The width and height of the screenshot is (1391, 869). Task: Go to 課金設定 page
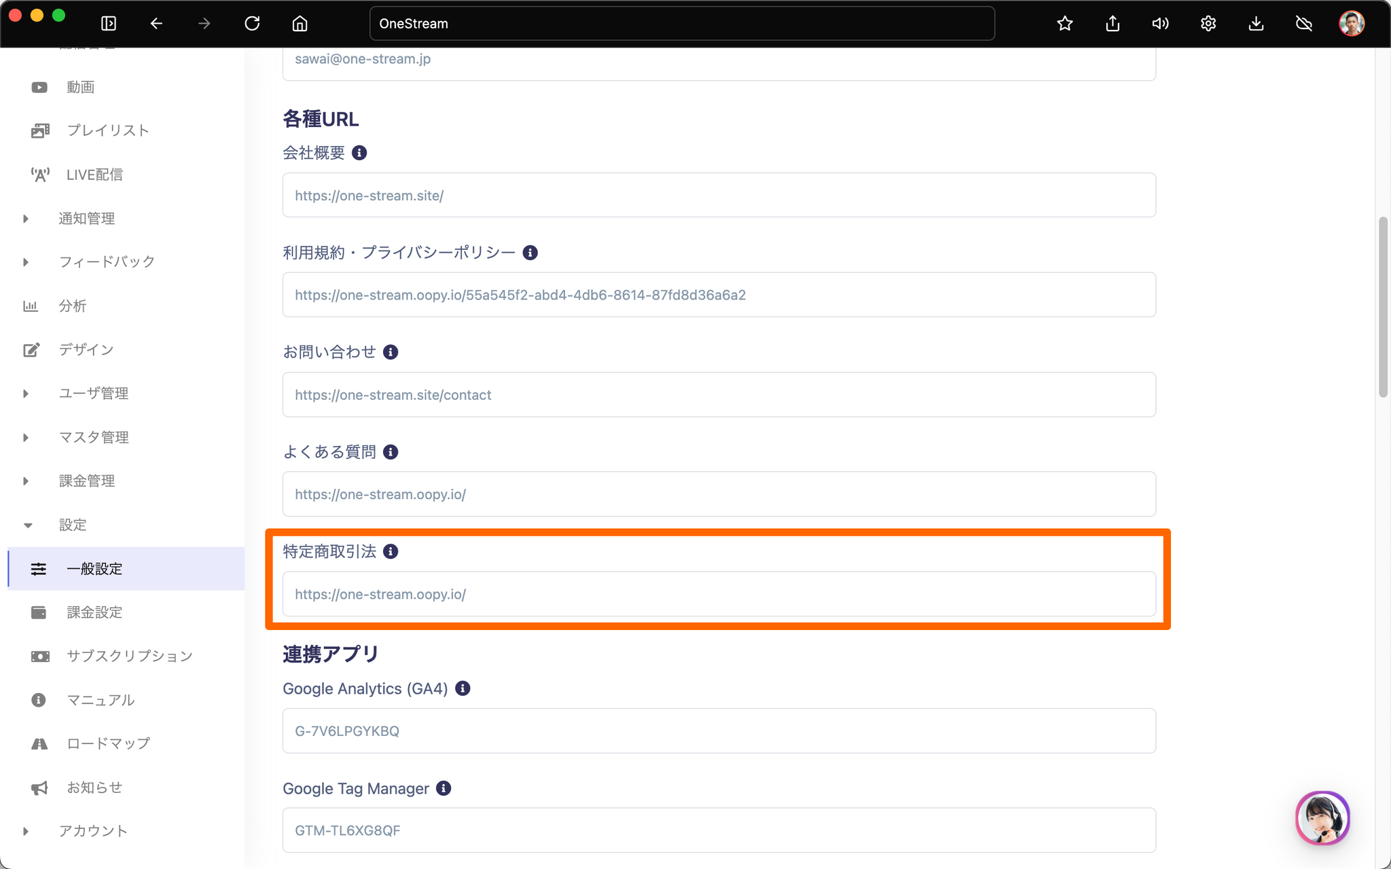94,612
